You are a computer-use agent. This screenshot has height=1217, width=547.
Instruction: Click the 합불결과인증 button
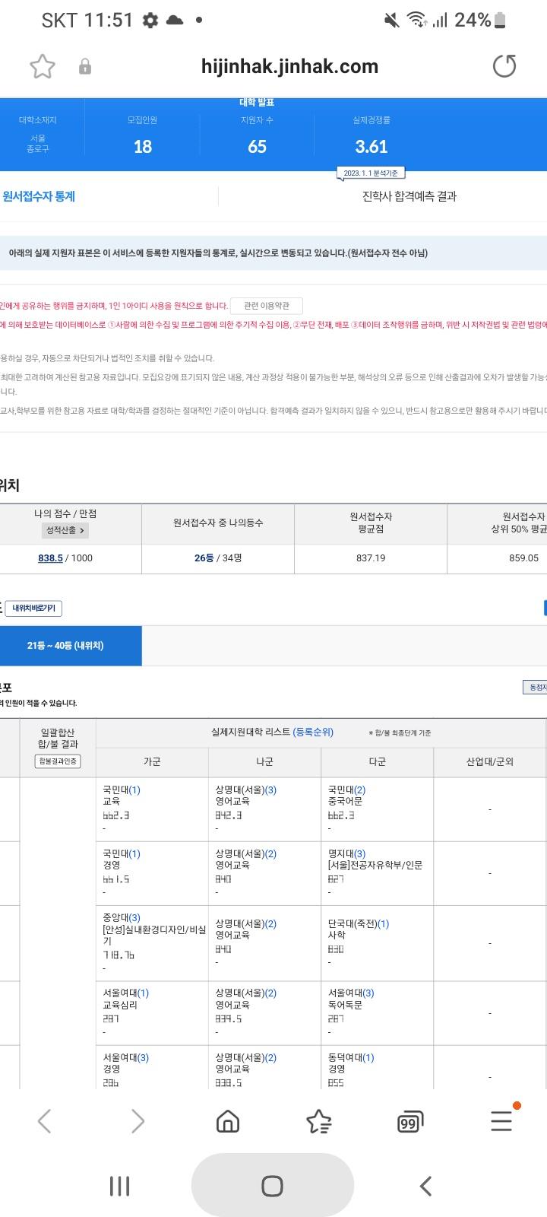pyautogui.click(x=58, y=761)
